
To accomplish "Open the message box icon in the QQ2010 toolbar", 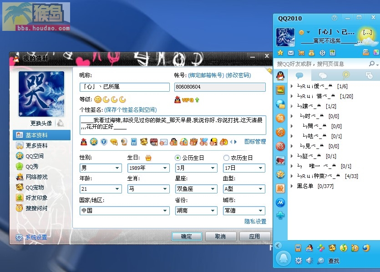I will (x=366, y=53).
